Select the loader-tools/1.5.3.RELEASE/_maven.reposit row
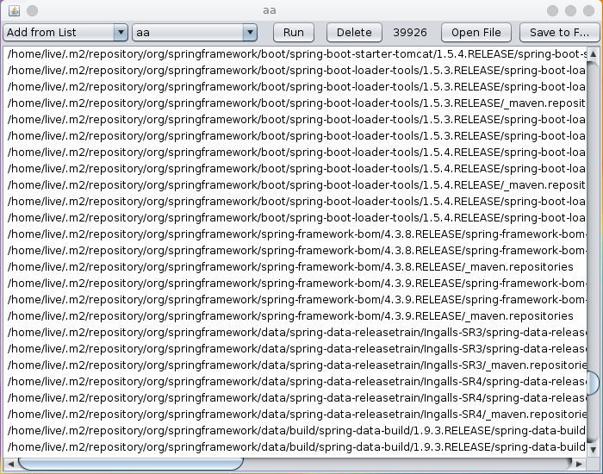 [x=295, y=103]
